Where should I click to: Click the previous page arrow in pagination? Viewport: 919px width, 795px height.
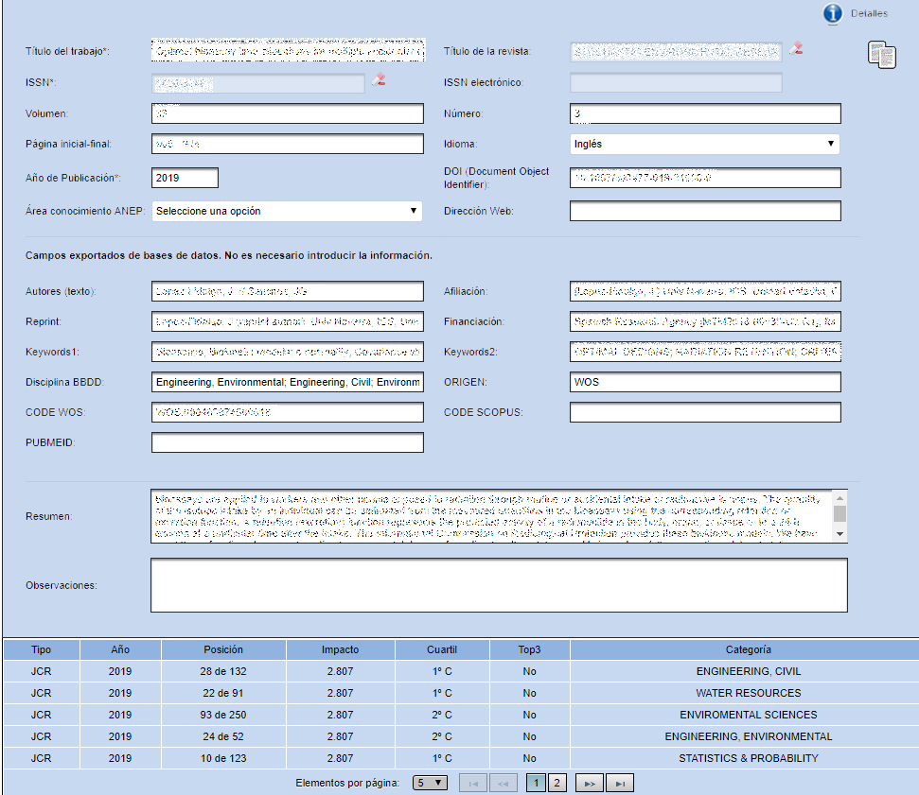(x=503, y=783)
